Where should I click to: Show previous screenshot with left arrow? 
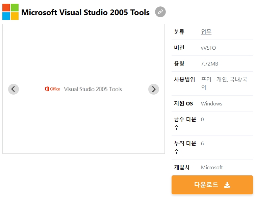pos(14,89)
